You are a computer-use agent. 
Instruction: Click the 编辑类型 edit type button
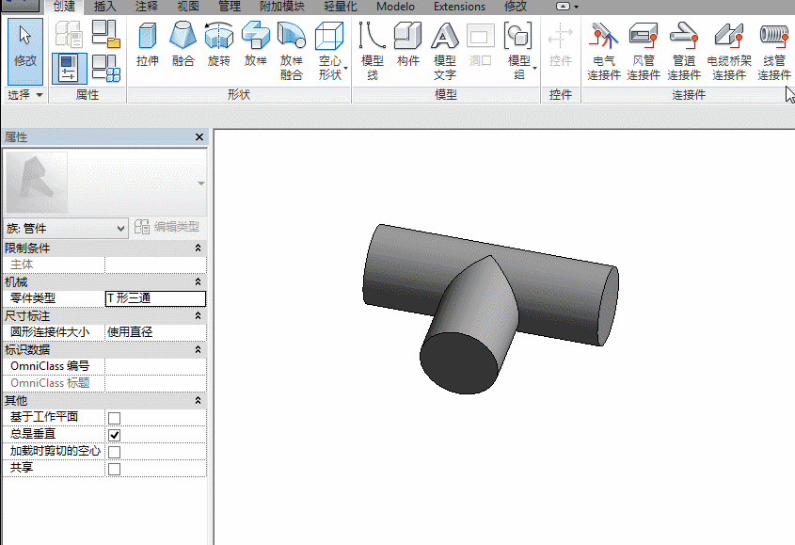pyautogui.click(x=167, y=227)
